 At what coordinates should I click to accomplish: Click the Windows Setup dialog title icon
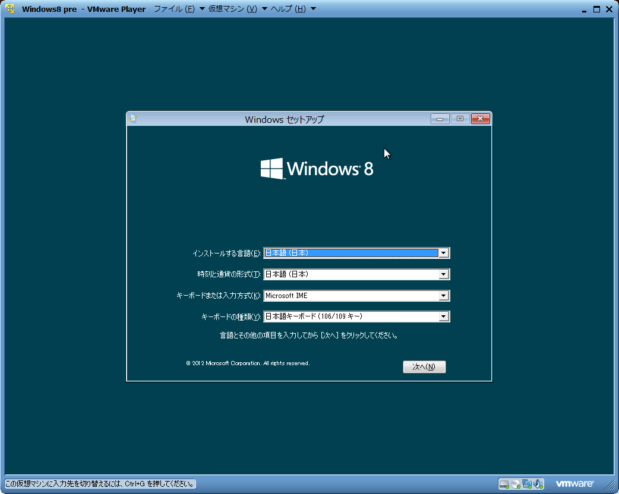click(x=133, y=119)
